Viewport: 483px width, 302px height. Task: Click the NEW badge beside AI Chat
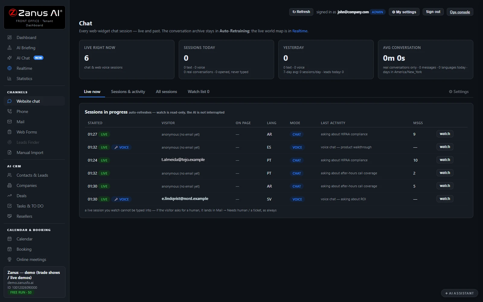coord(38,58)
